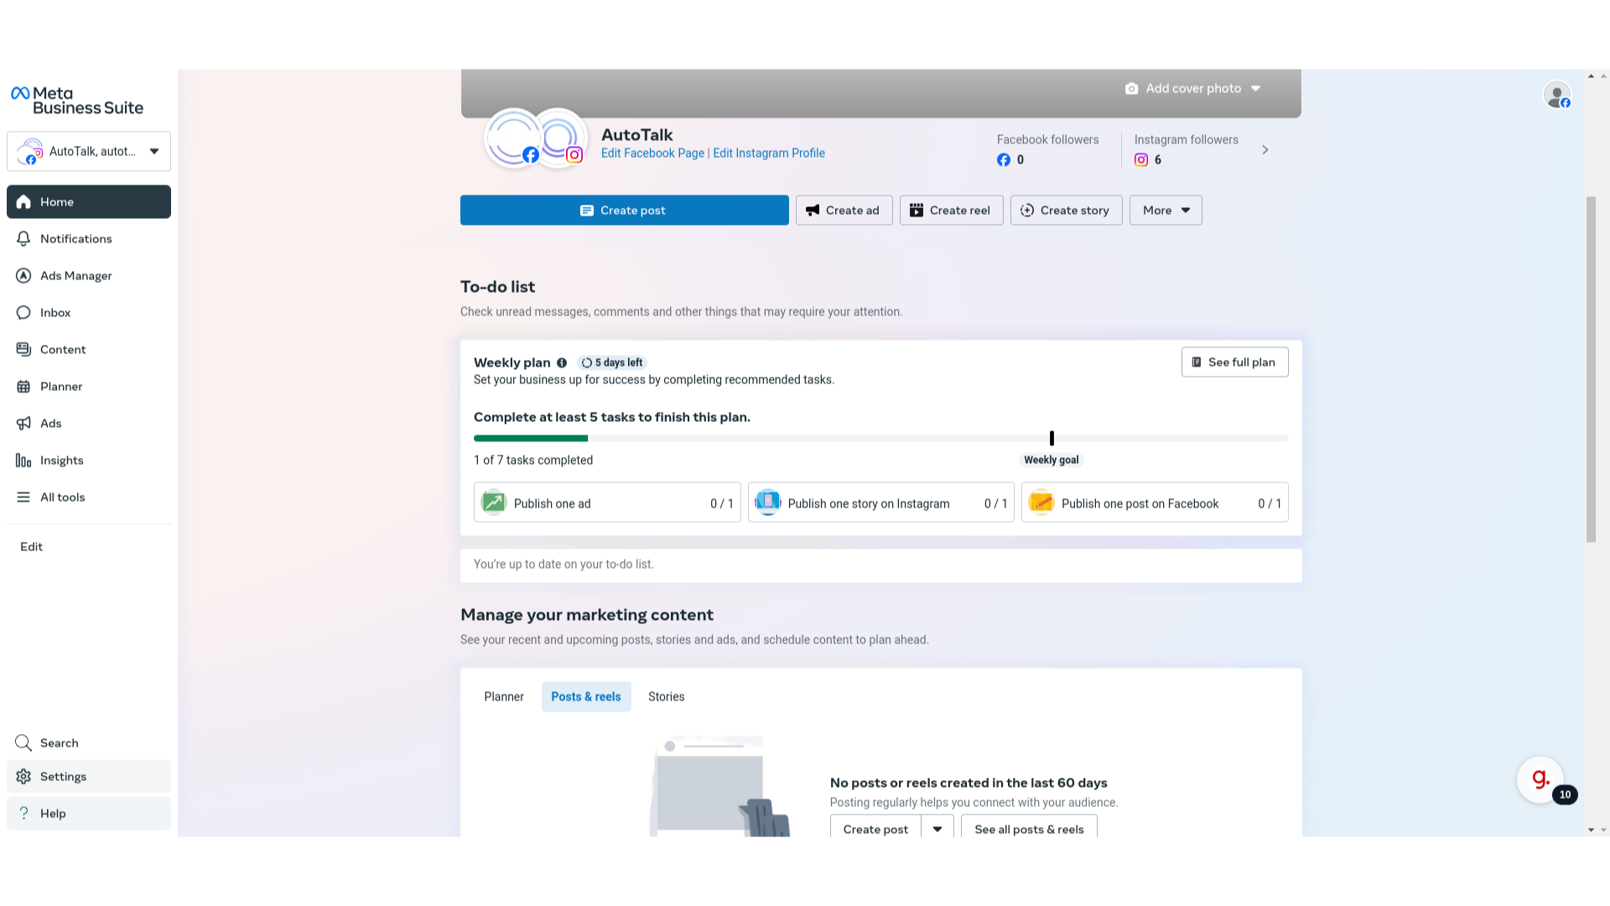Viewport: 1610px width, 906px height.
Task: Click the lower Create post button
Action: pos(875,828)
